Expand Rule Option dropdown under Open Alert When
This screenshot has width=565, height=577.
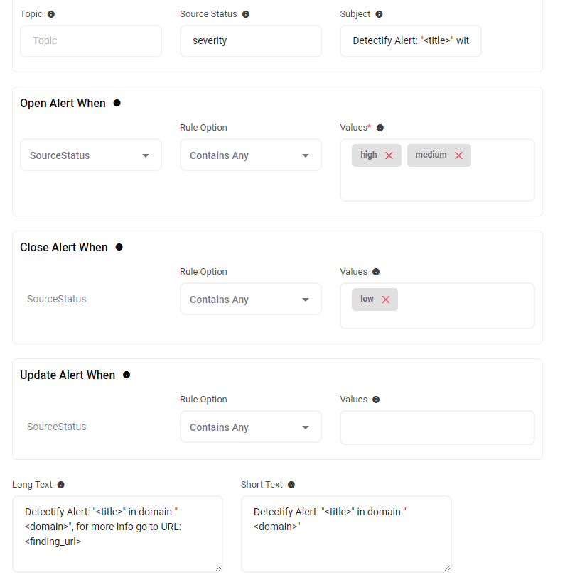(x=250, y=155)
